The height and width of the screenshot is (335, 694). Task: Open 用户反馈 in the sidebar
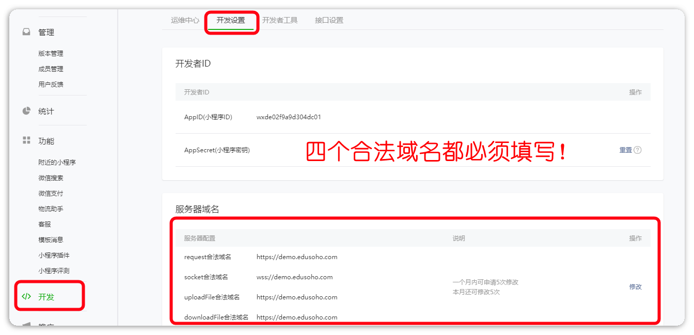(51, 84)
